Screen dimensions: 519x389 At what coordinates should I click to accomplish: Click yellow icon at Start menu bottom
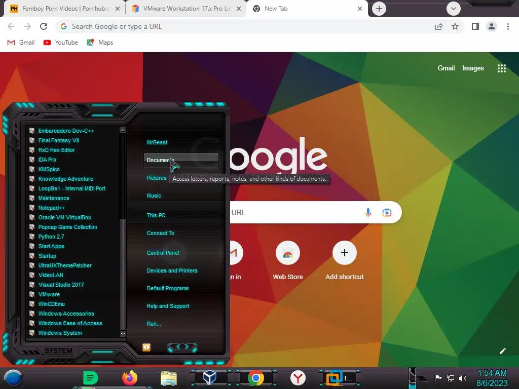pos(146,347)
